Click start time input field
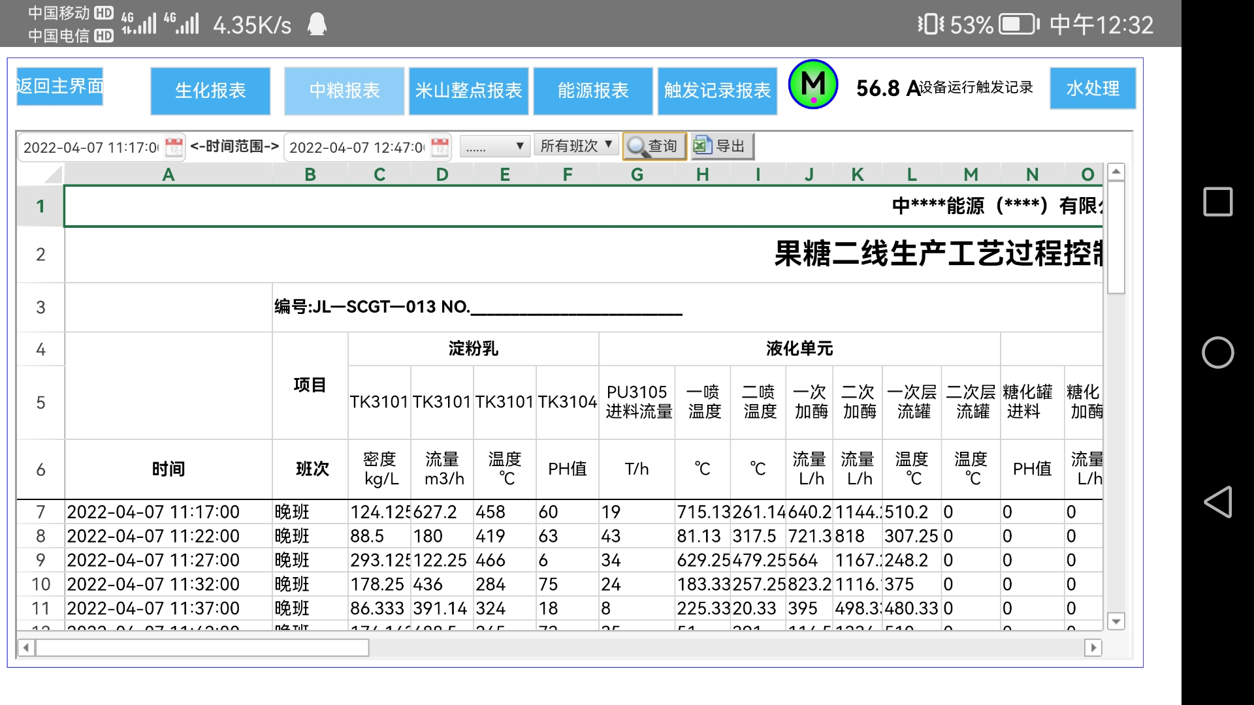This screenshot has height=705, width=1254. [91, 148]
